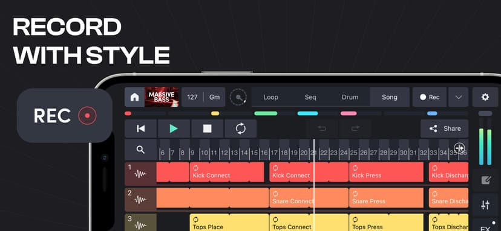This screenshot has height=231, width=501.
Task: Play the song
Action: 174,128
